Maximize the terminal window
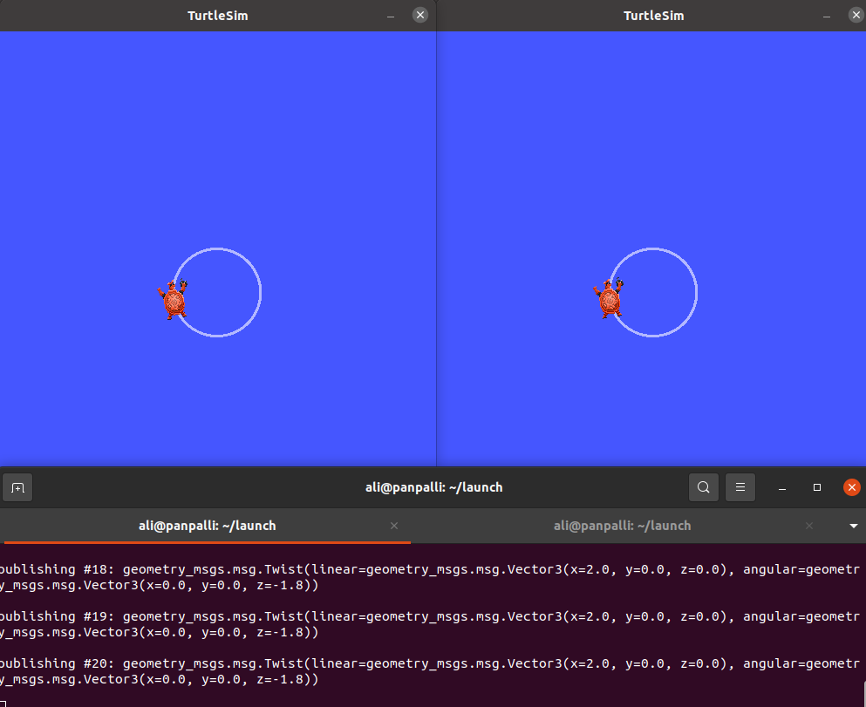 pyautogui.click(x=816, y=487)
